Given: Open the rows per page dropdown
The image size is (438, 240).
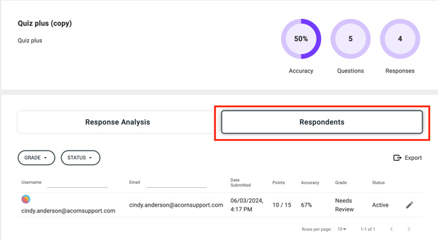Looking at the screenshot, I should (342, 229).
